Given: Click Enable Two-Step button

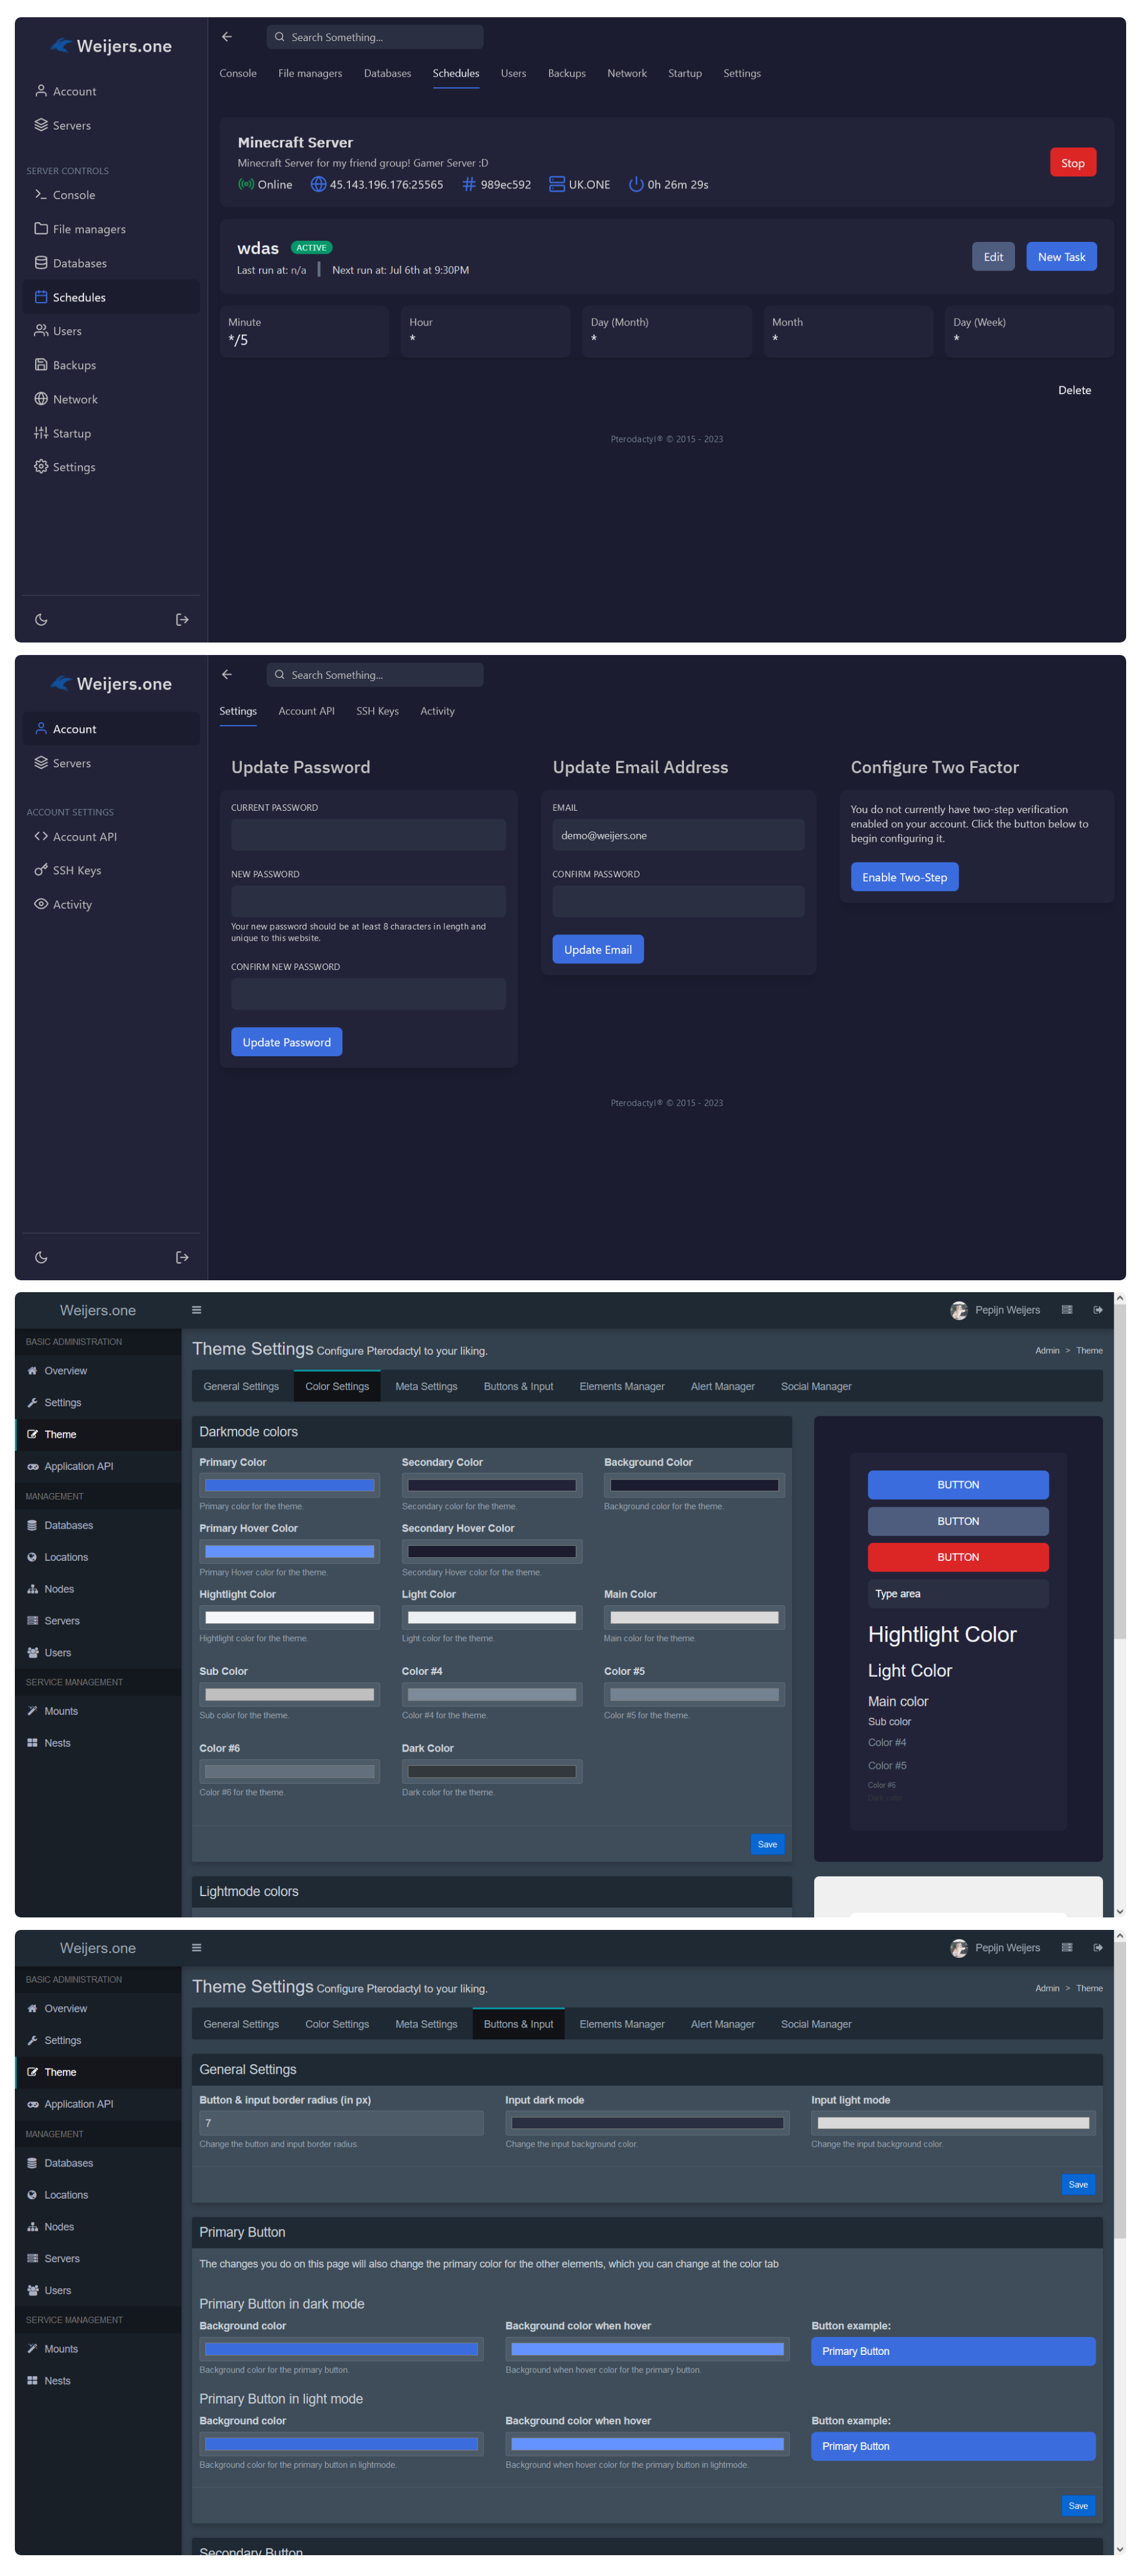Looking at the screenshot, I should point(904,877).
